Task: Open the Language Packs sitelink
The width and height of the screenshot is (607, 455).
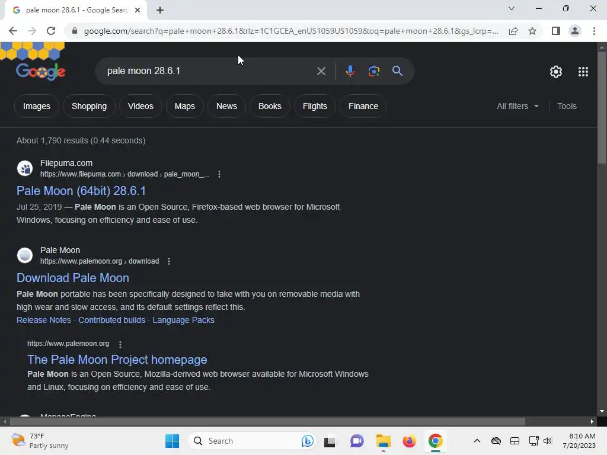Action: tap(184, 320)
